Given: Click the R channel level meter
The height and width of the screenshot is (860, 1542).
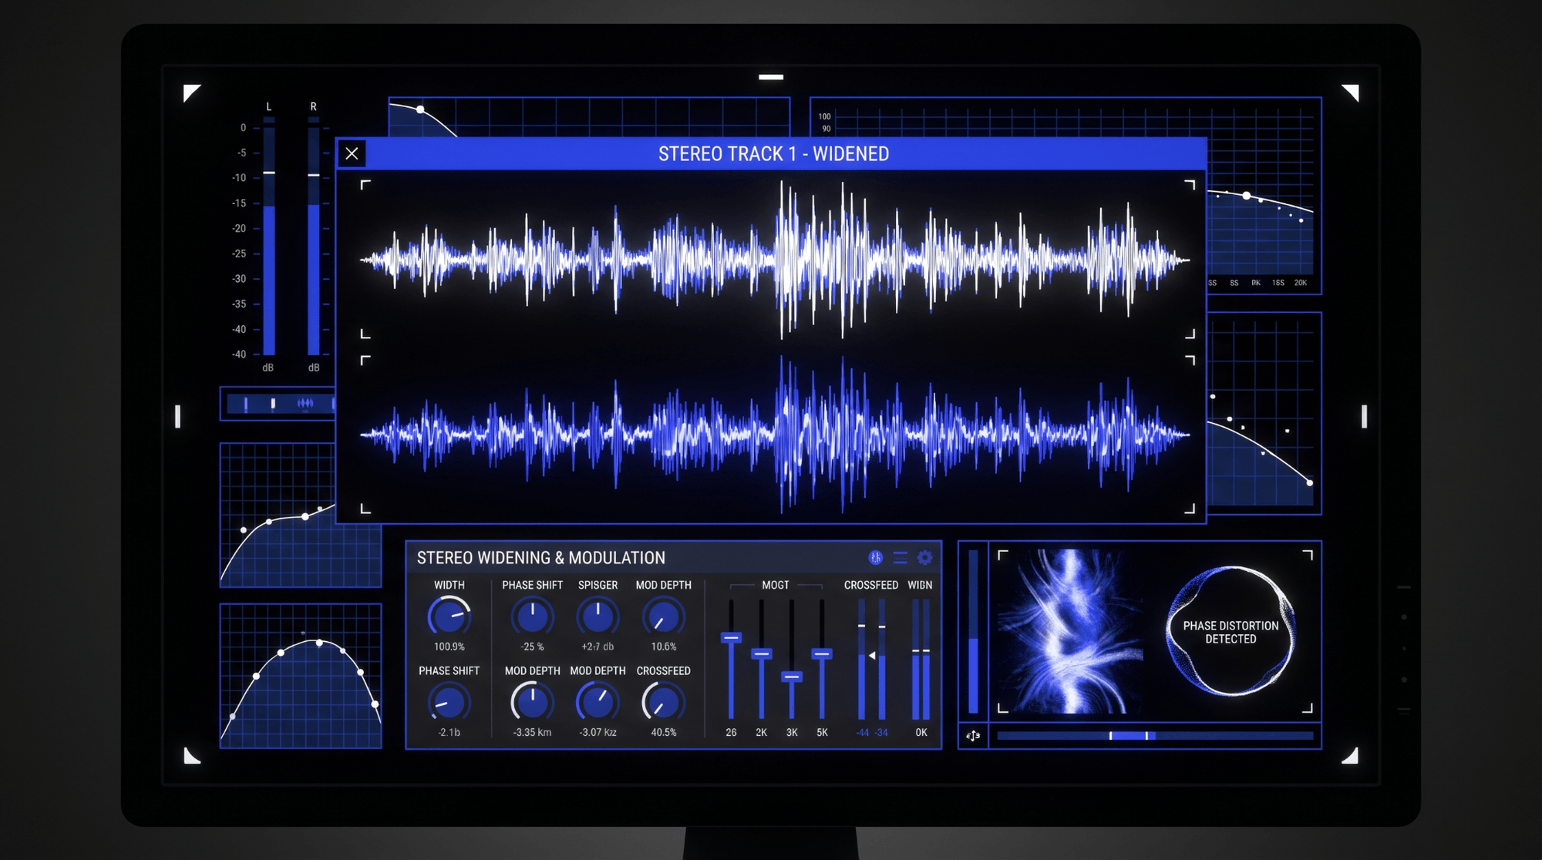Looking at the screenshot, I should tap(314, 236).
